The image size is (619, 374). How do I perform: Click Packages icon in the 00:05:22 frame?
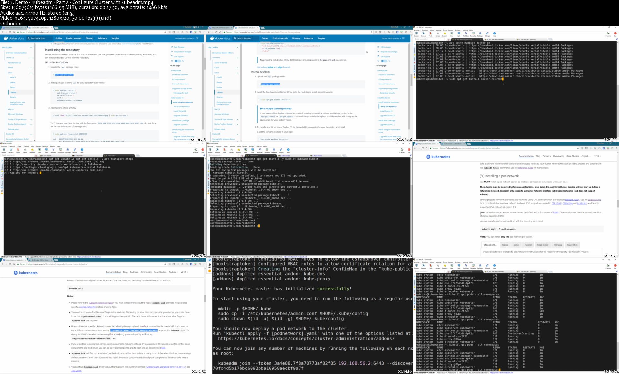(x=480, y=34)
